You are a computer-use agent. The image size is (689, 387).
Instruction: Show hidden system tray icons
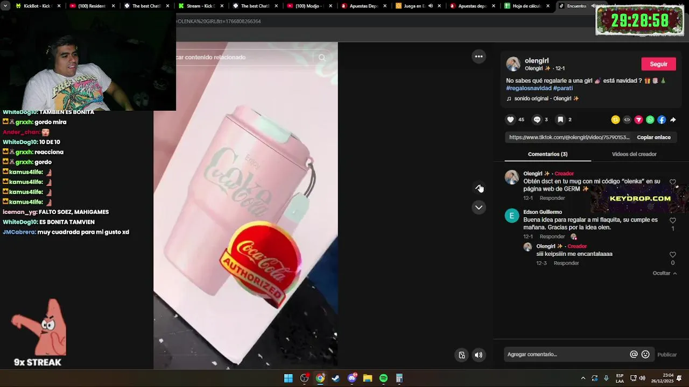point(583,378)
